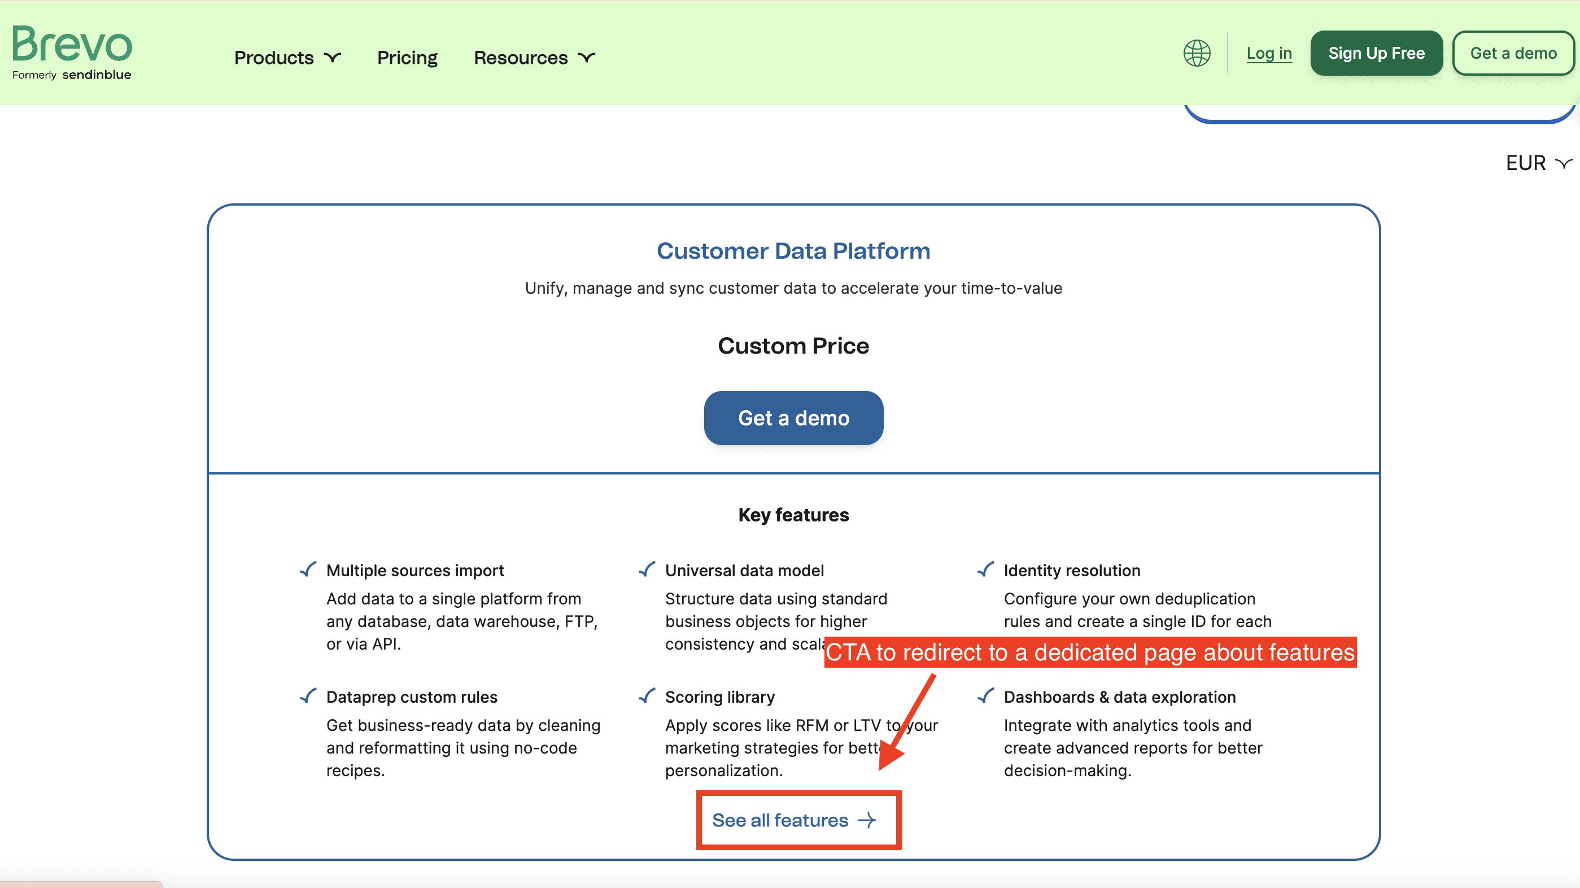The image size is (1580, 888).
Task: Click the Custom Price text
Action: tap(793, 346)
